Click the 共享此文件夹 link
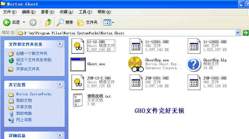The height and width of the screenshot is (139, 249). (28, 69)
